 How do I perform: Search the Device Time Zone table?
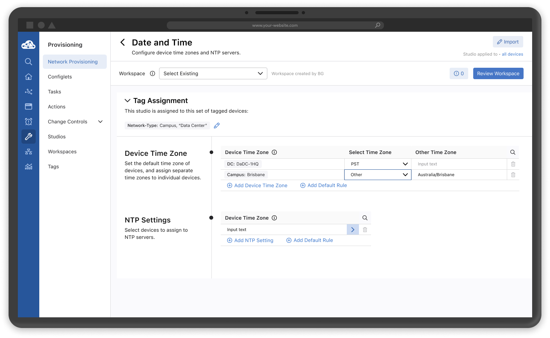pyautogui.click(x=513, y=152)
